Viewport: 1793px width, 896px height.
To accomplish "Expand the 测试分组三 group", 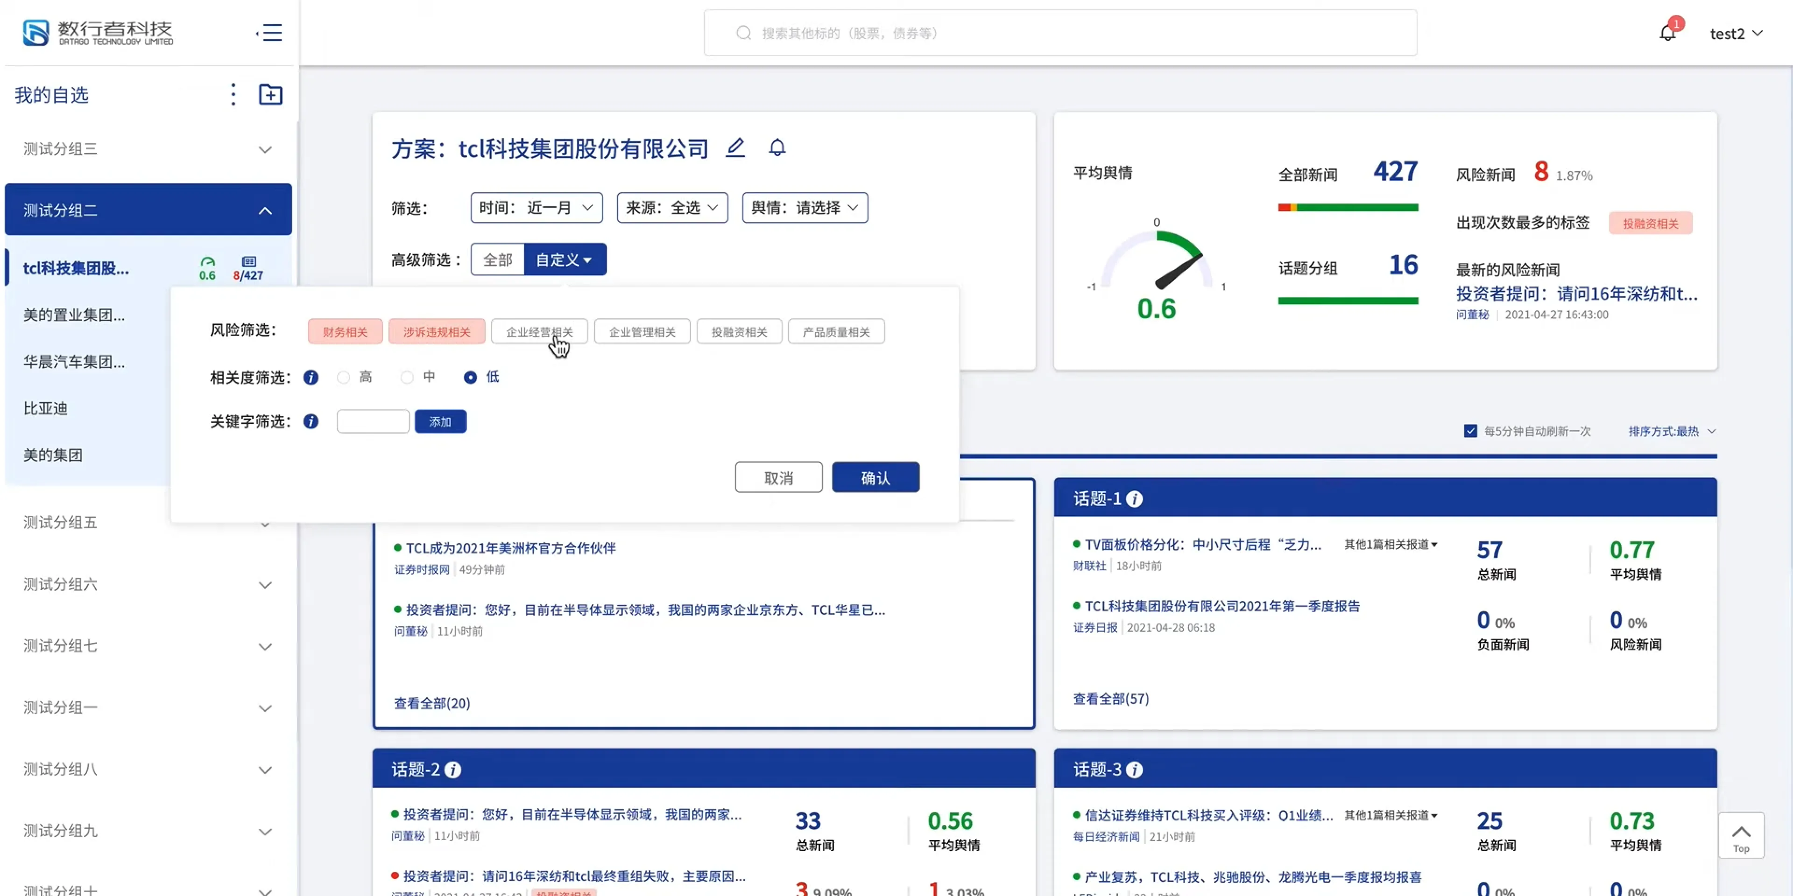I will (148, 149).
